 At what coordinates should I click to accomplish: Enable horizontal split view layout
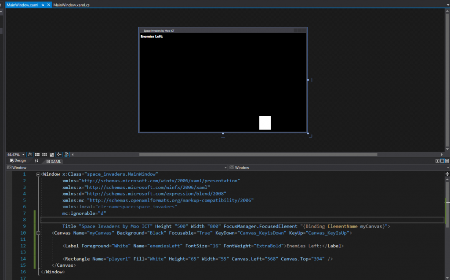(x=442, y=161)
